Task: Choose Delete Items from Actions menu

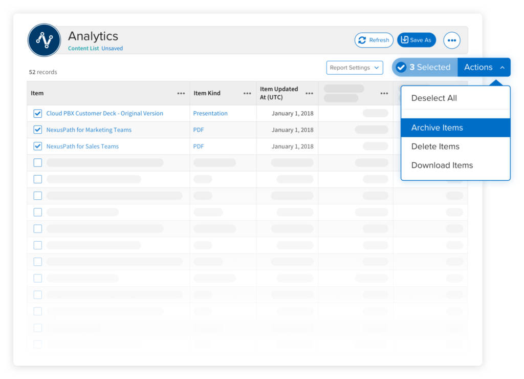Action: [435, 147]
